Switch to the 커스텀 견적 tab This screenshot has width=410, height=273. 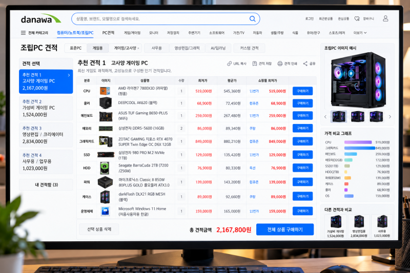click(x=249, y=48)
